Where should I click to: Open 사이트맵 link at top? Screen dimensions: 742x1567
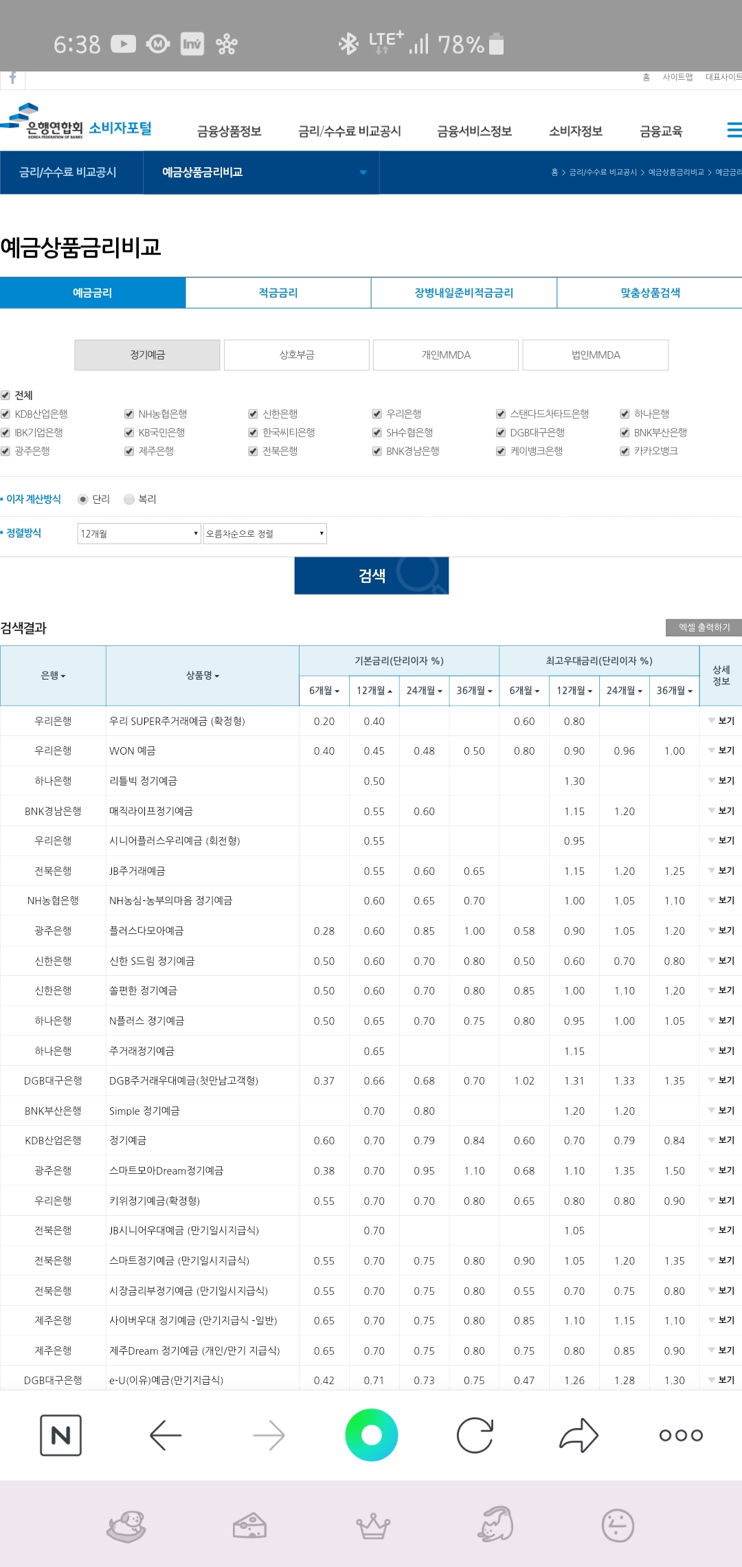pos(677,77)
